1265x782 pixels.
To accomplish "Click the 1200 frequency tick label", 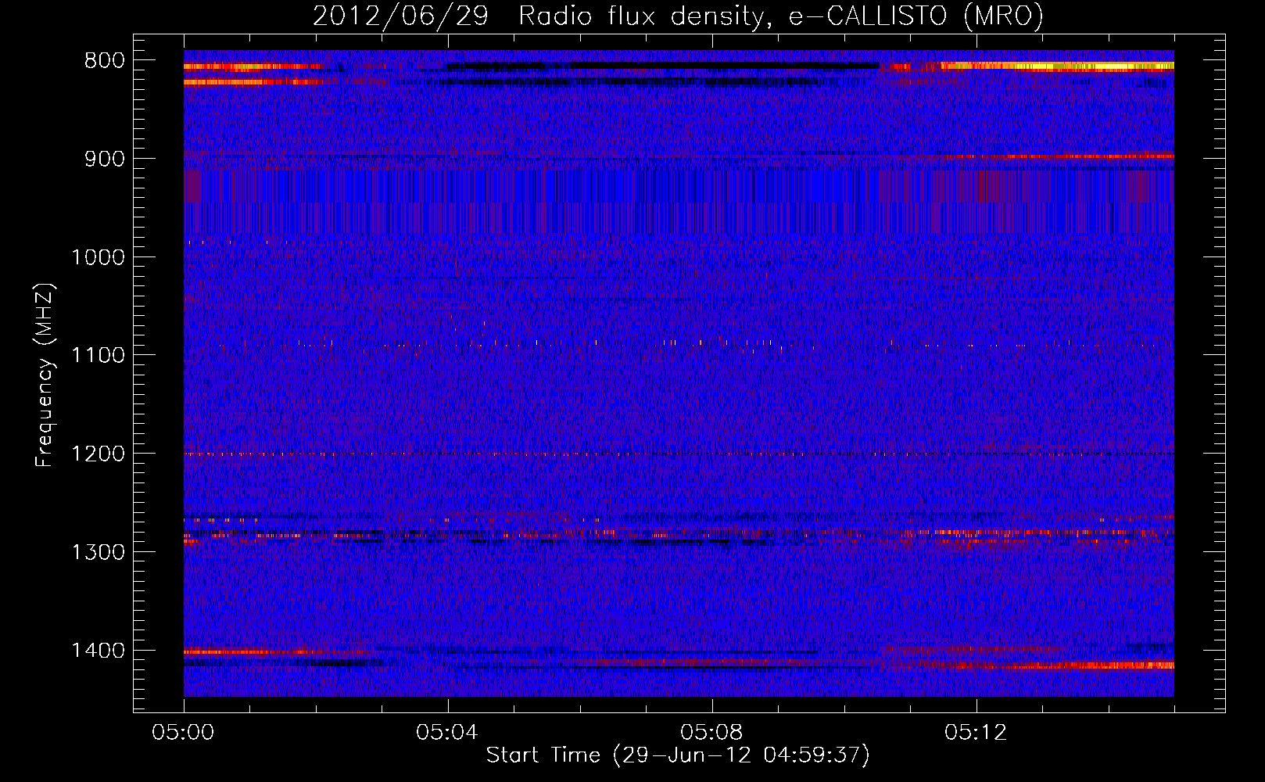I will [x=98, y=454].
